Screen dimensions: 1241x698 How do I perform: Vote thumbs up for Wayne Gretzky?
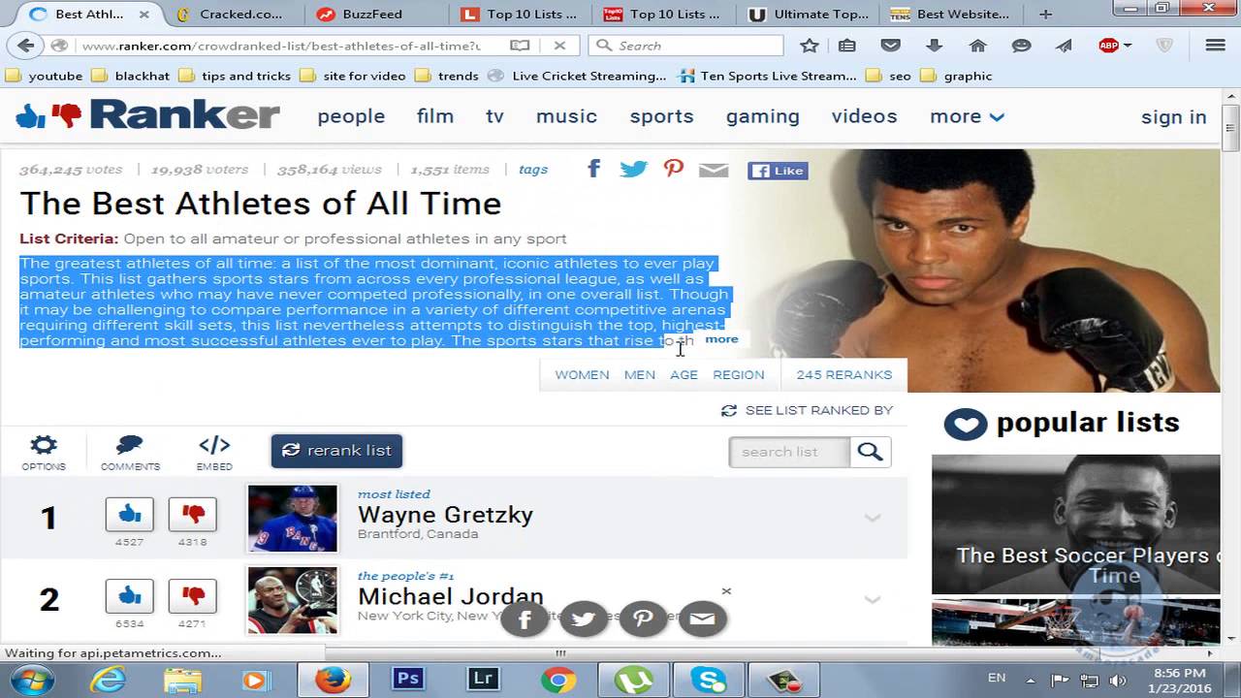(x=130, y=514)
